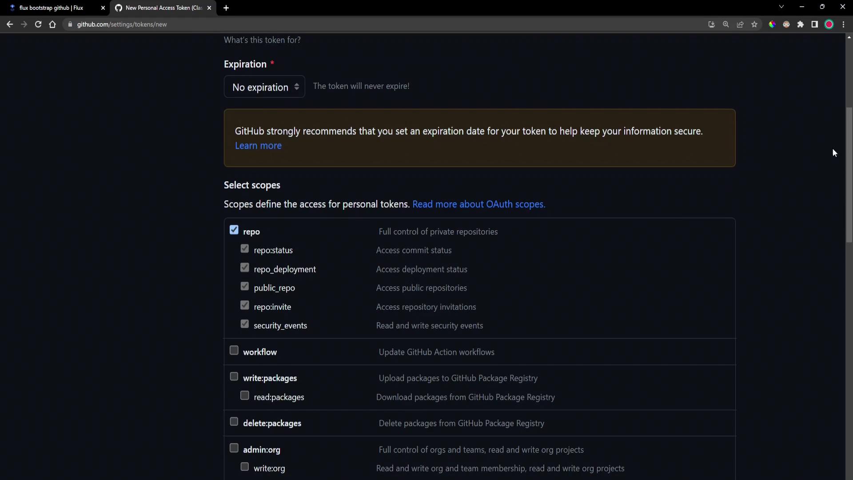Open the Learn more link
The height and width of the screenshot is (480, 853).
coord(258,146)
